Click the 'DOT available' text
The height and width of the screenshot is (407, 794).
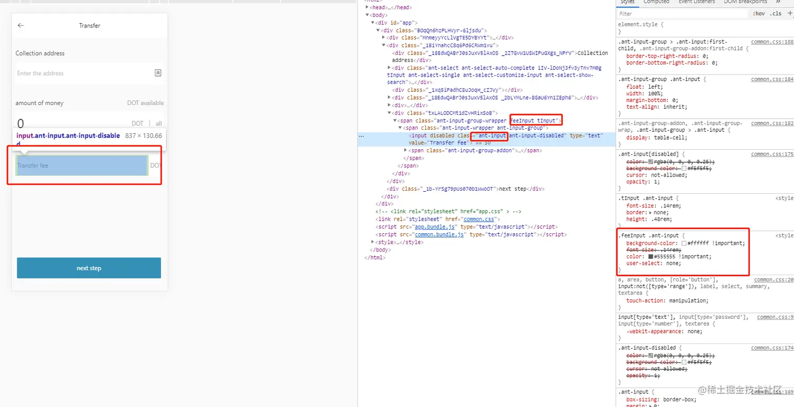coord(145,103)
